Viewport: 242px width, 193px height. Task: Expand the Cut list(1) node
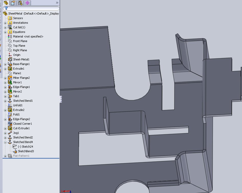pyautogui.click(x=5, y=28)
